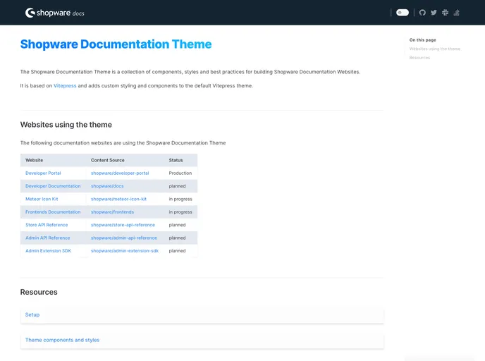
Task: Open shopware/developer-portal content source
Action: [120, 173]
